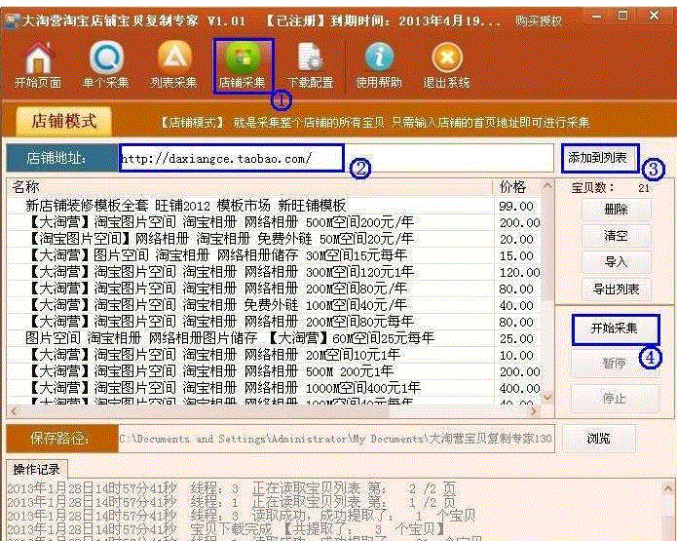Click the 清空 button
Screen dimensions: 677x541
tap(616, 236)
